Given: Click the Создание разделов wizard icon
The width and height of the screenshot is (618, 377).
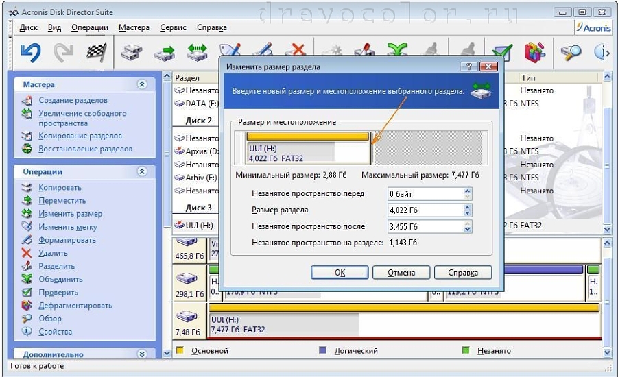Looking at the screenshot, I should pos(27,101).
